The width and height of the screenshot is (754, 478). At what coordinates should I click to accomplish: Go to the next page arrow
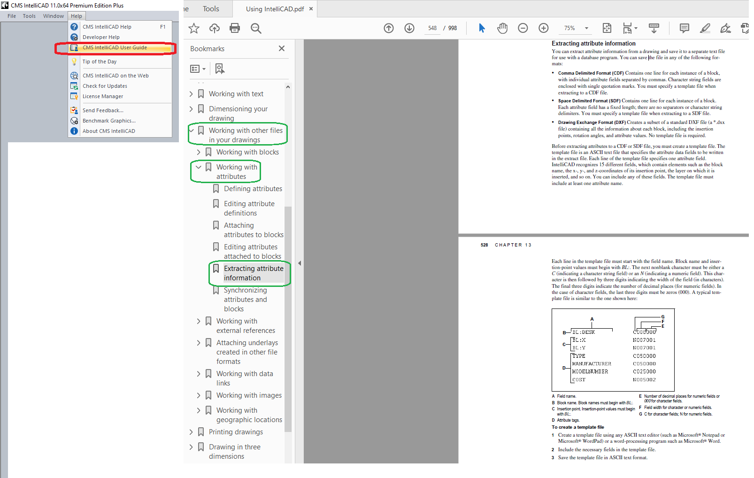(x=409, y=28)
